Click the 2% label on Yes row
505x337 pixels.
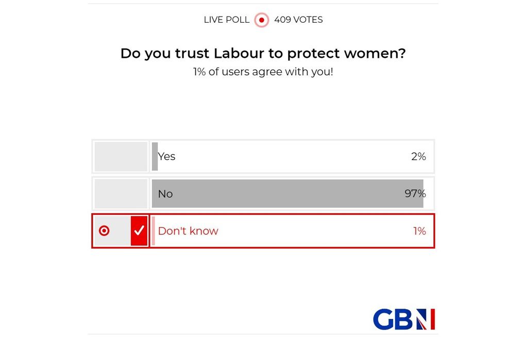[418, 156]
